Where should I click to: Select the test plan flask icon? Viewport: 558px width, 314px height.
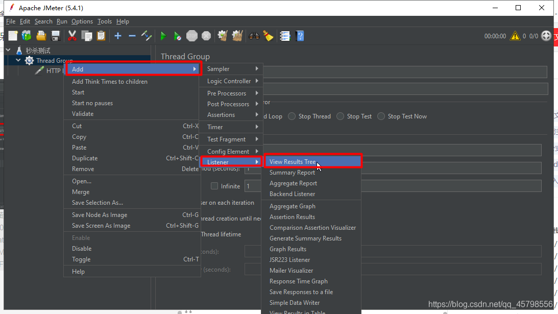19,51
